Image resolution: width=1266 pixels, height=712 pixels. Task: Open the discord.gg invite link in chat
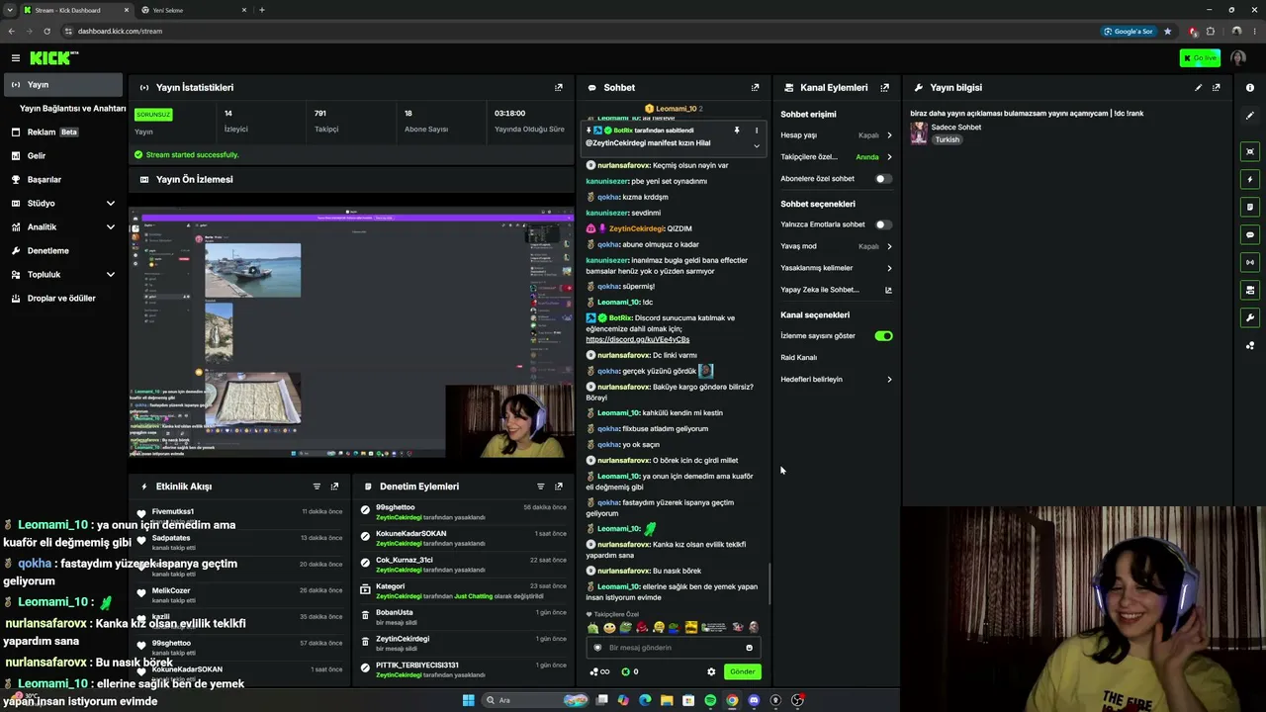638,339
